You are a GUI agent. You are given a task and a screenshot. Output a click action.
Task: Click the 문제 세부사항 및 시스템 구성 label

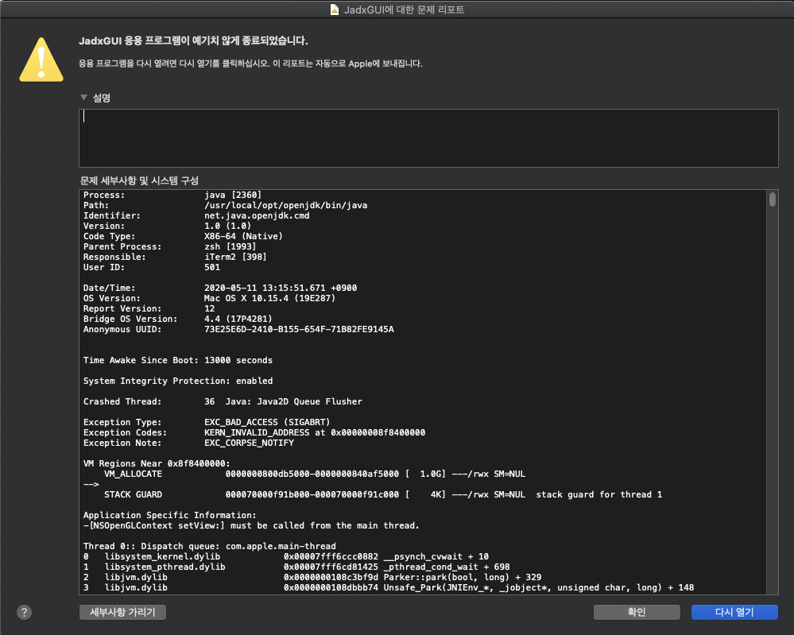tap(139, 180)
